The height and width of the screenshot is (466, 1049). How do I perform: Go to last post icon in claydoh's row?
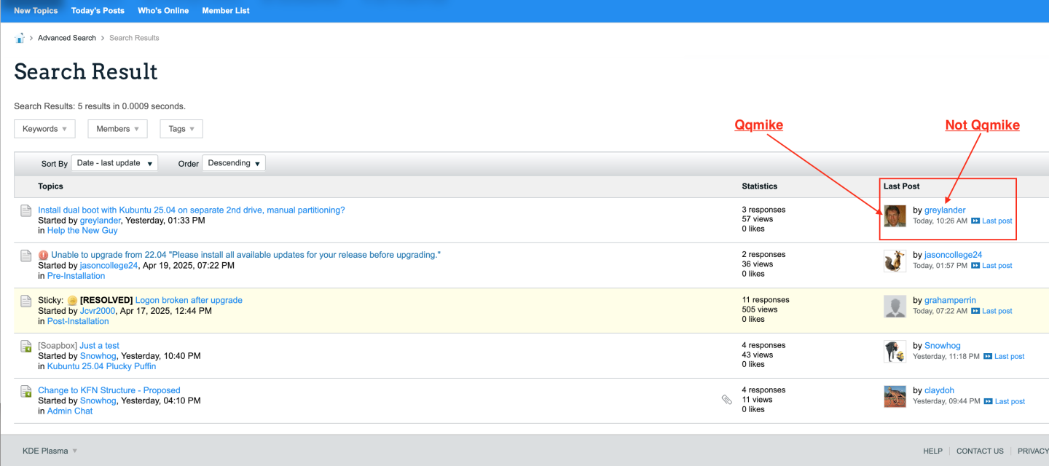click(989, 401)
